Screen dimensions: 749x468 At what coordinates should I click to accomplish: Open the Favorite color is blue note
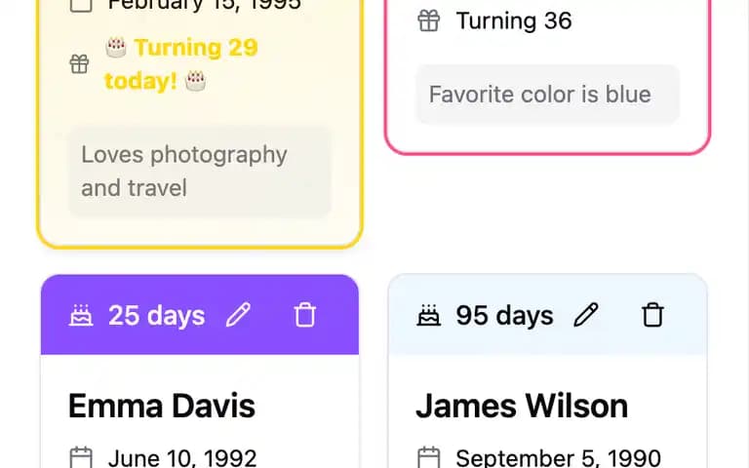pyautogui.click(x=547, y=94)
